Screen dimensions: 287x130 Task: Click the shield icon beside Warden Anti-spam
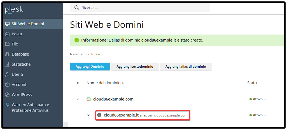coord(7,105)
